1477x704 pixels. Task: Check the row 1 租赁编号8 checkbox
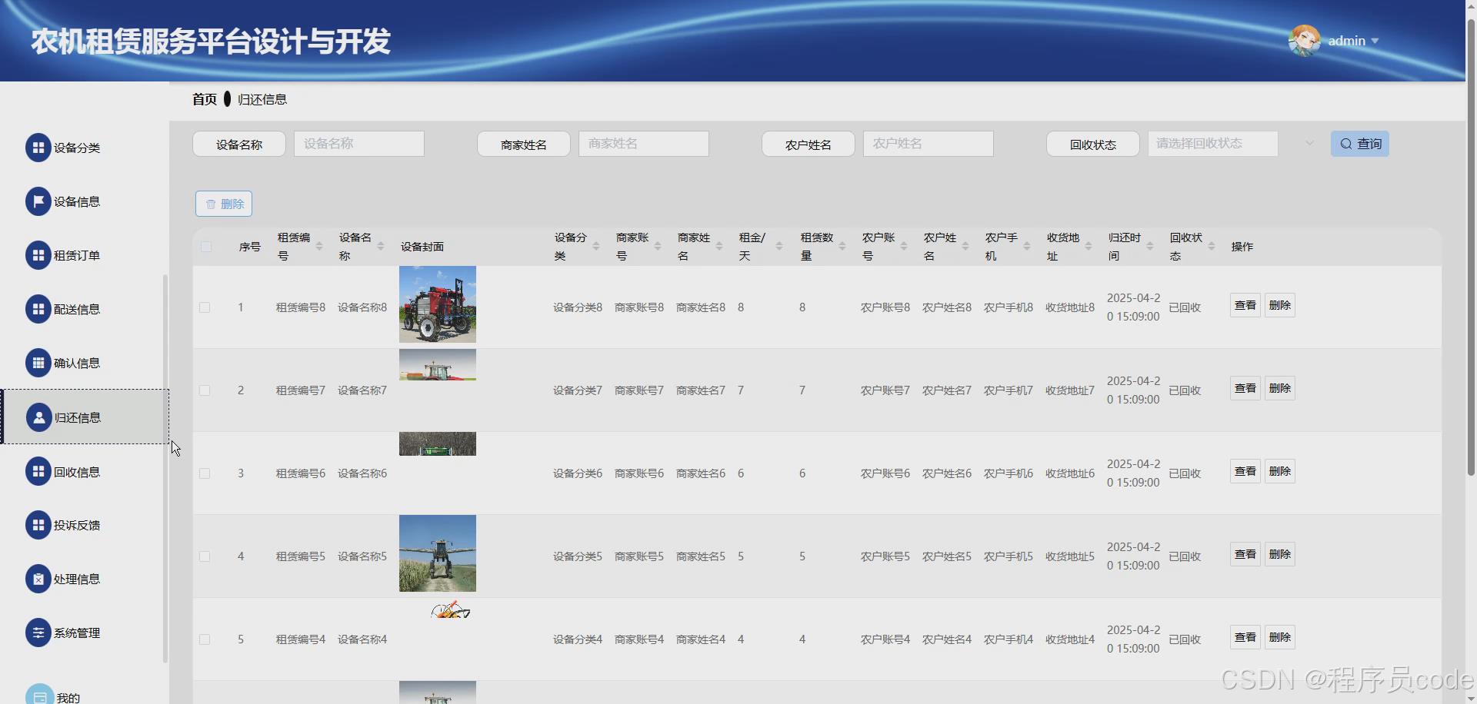(205, 307)
